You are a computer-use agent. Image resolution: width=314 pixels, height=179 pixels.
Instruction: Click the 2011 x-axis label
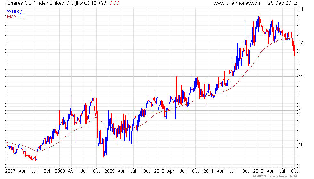209,171
